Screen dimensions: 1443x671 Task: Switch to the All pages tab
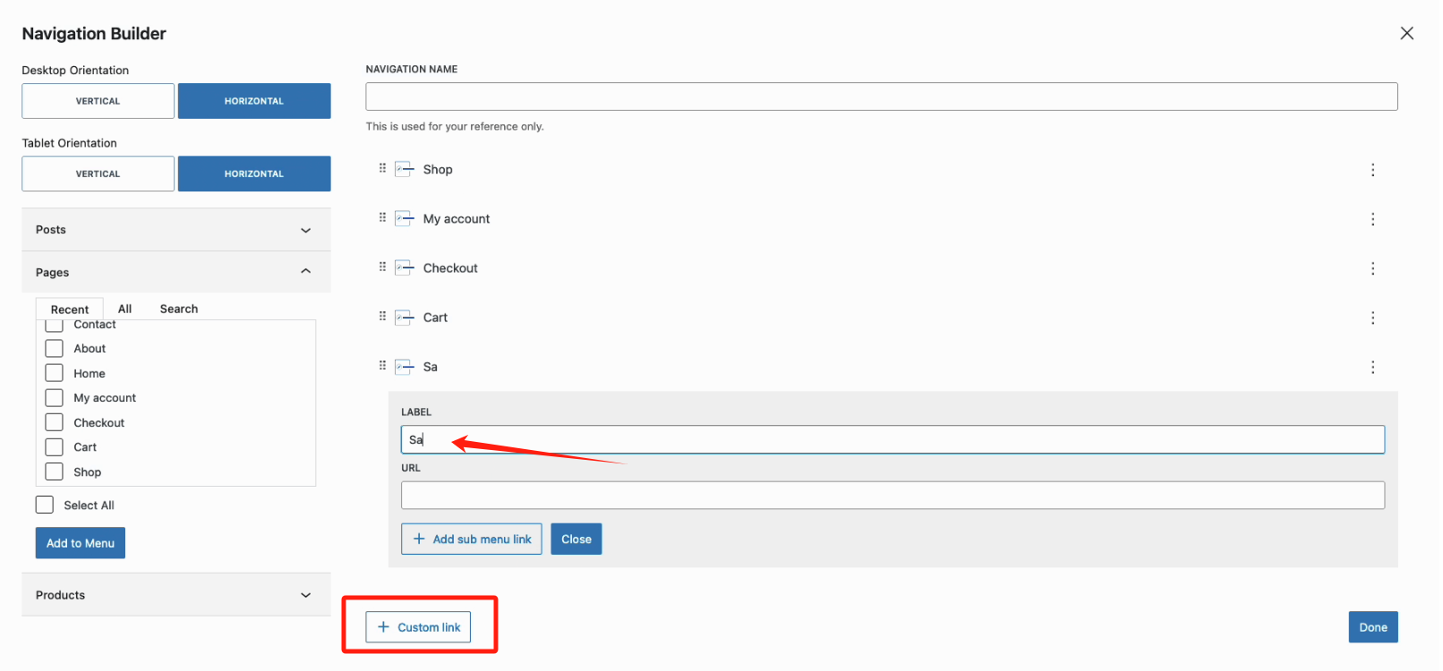124,309
